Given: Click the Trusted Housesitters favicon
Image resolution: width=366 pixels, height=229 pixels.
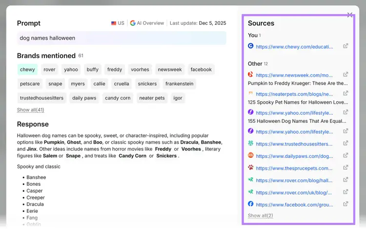Looking at the screenshot, I should (x=250, y=143).
